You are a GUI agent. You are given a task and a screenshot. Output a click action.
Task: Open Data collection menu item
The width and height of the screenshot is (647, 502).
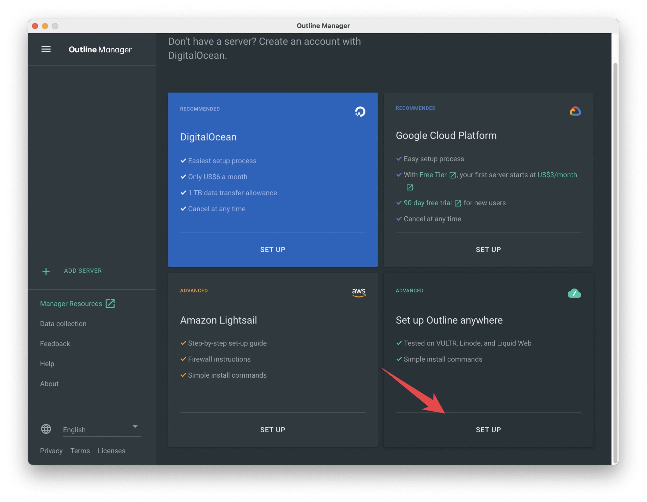click(63, 324)
